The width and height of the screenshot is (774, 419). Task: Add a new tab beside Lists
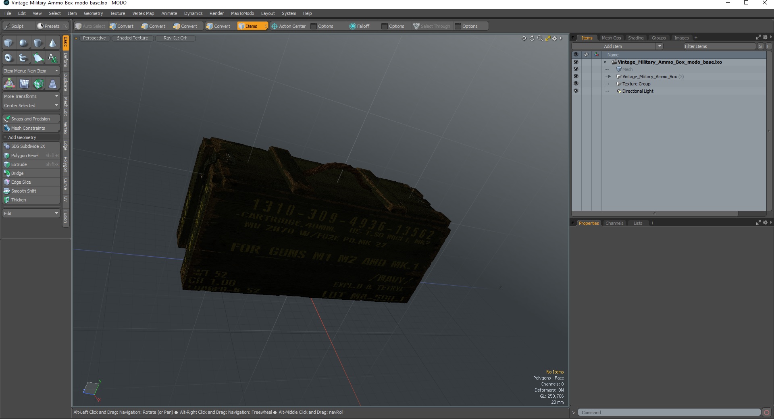coord(652,223)
